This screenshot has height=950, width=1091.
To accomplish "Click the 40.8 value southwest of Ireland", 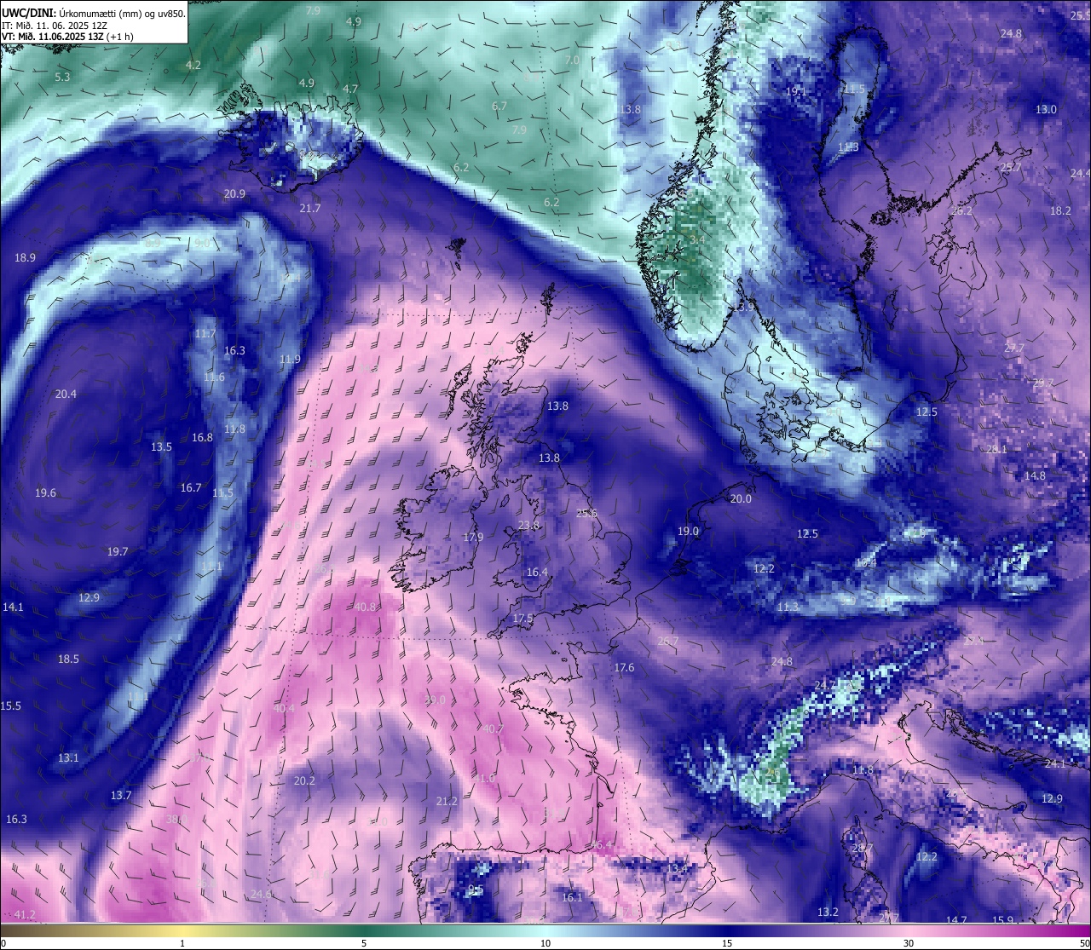I will 365,607.
